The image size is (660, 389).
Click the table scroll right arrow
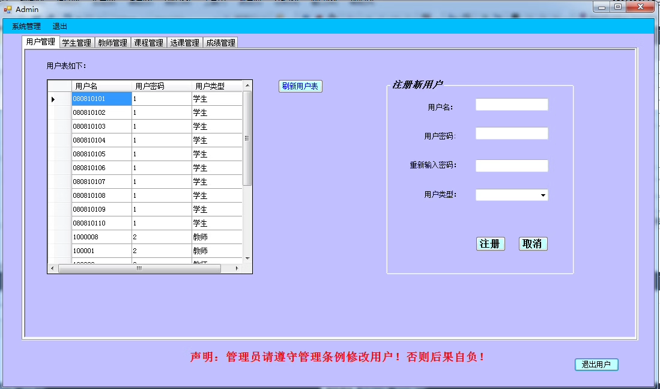[237, 268]
